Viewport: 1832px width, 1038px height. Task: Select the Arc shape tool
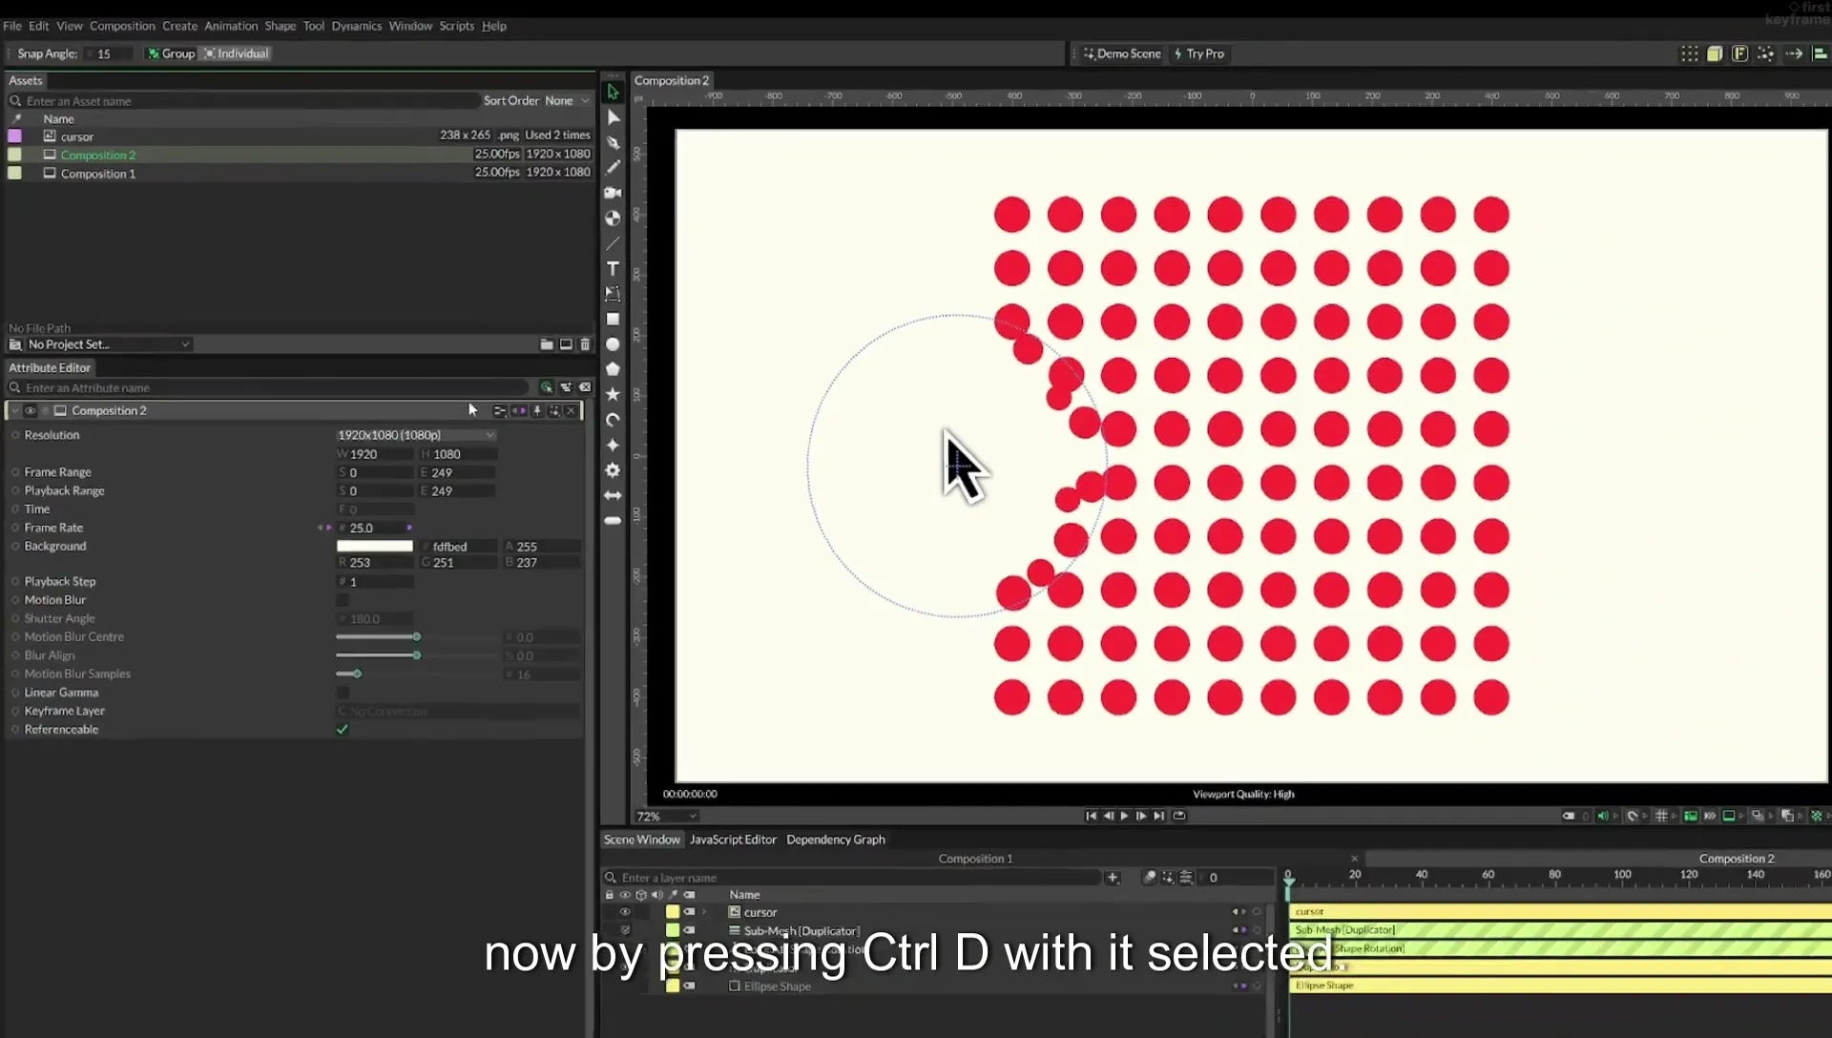pos(613,420)
